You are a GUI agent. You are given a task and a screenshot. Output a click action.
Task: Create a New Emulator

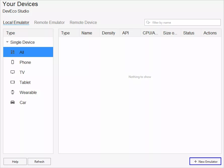coord(205,161)
